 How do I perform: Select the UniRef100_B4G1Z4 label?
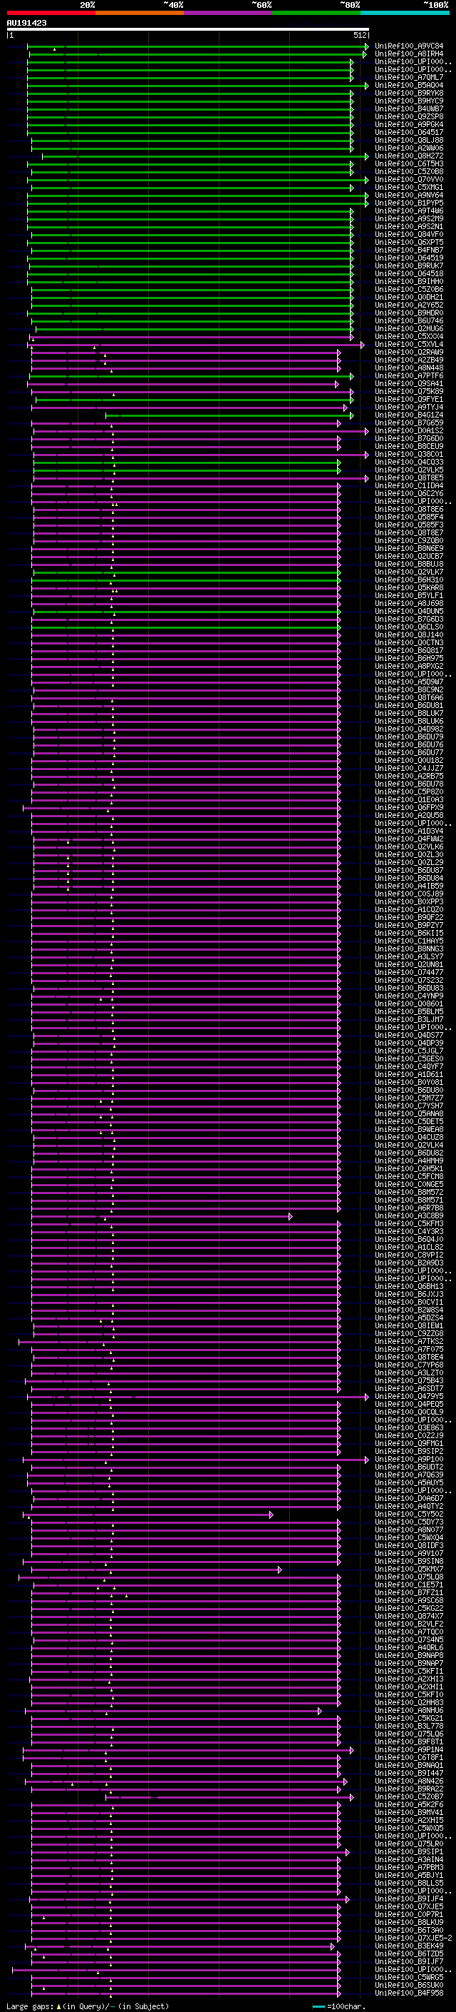pyautogui.click(x=409, y=415)
